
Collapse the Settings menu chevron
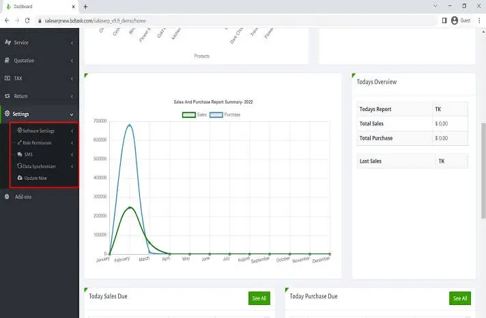coord(72,114)
